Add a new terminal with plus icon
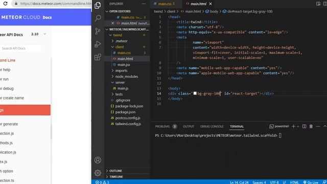The height and width of the screenshot is (184, 327). [293, 126]
